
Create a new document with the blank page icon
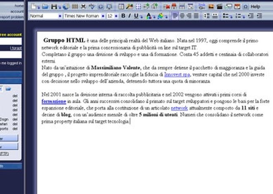[34, 7]
